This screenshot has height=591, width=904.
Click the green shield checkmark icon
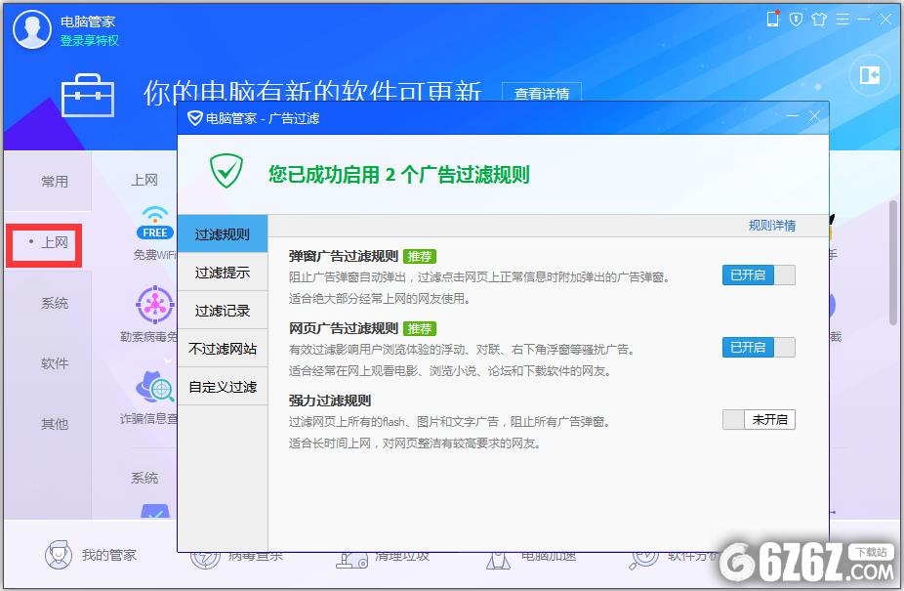226,171
